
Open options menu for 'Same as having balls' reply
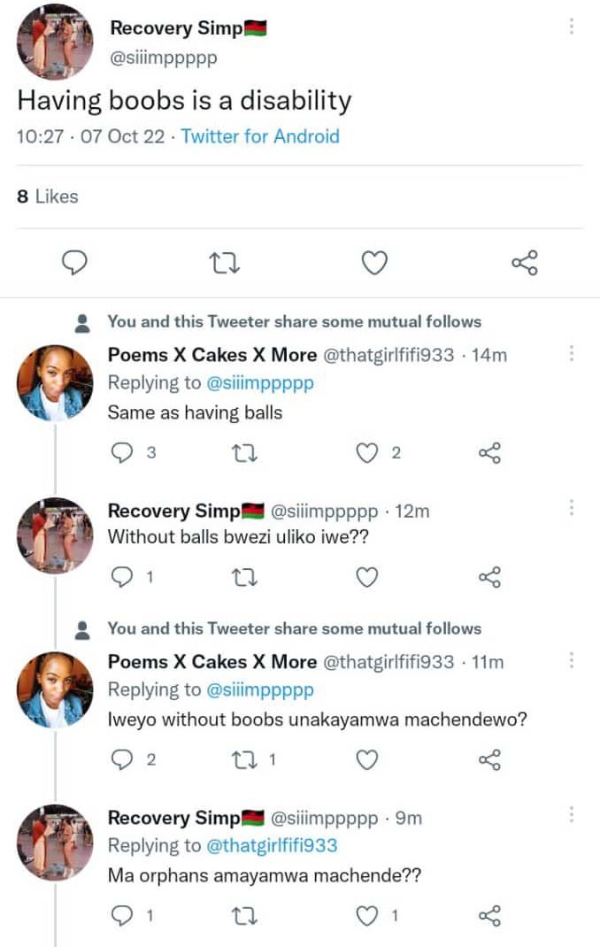(x=571, y=353)
